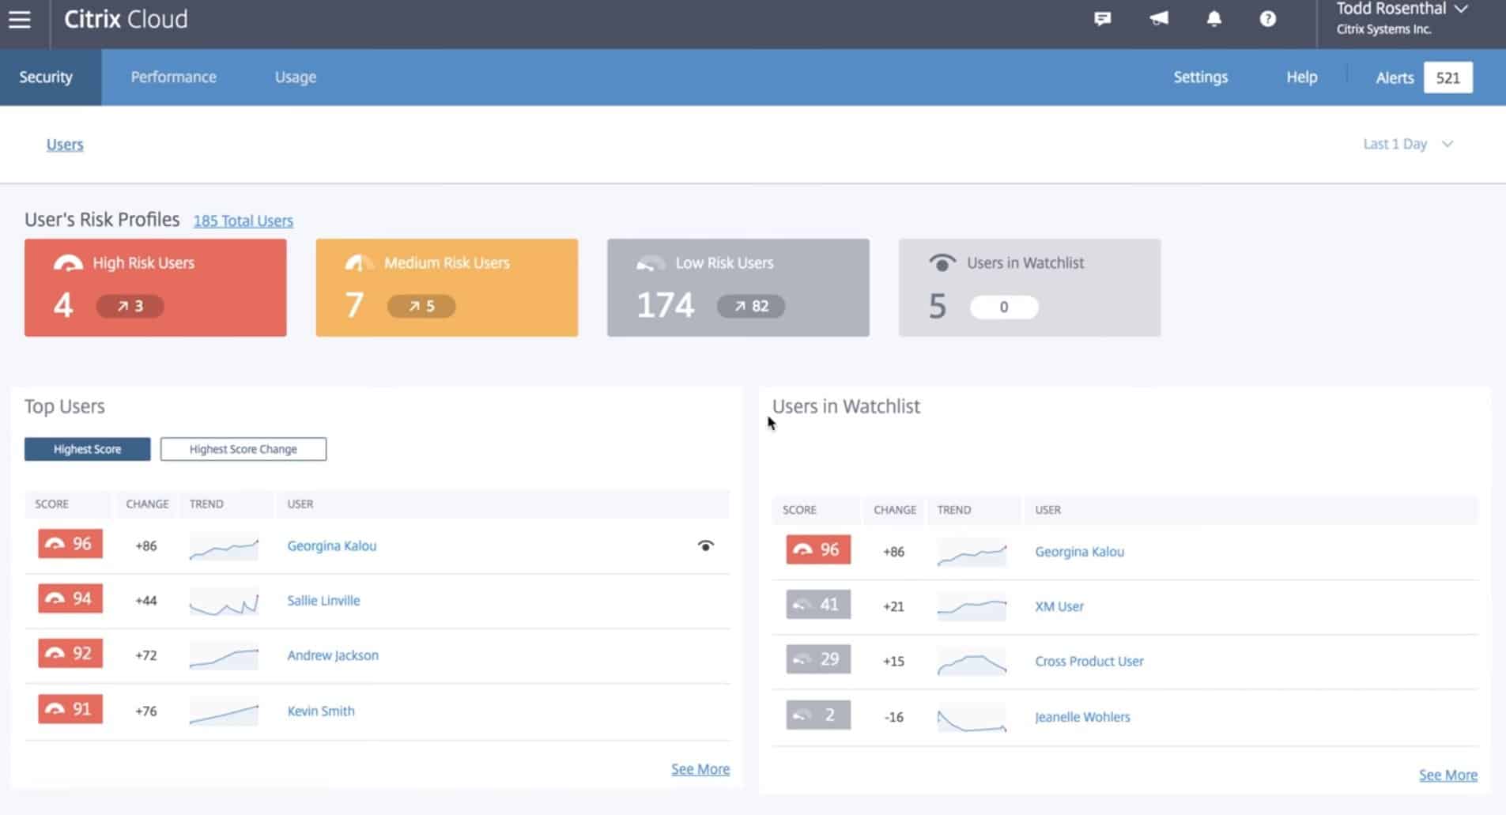Expand the Last 1 Day time range dropdown
This screenshot has height=815, width=1506.
coord(1409,144)
